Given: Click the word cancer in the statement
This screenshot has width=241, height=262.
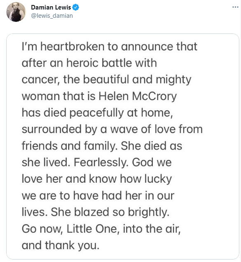Looking at the screenshot, I should [x=40, y=80].
